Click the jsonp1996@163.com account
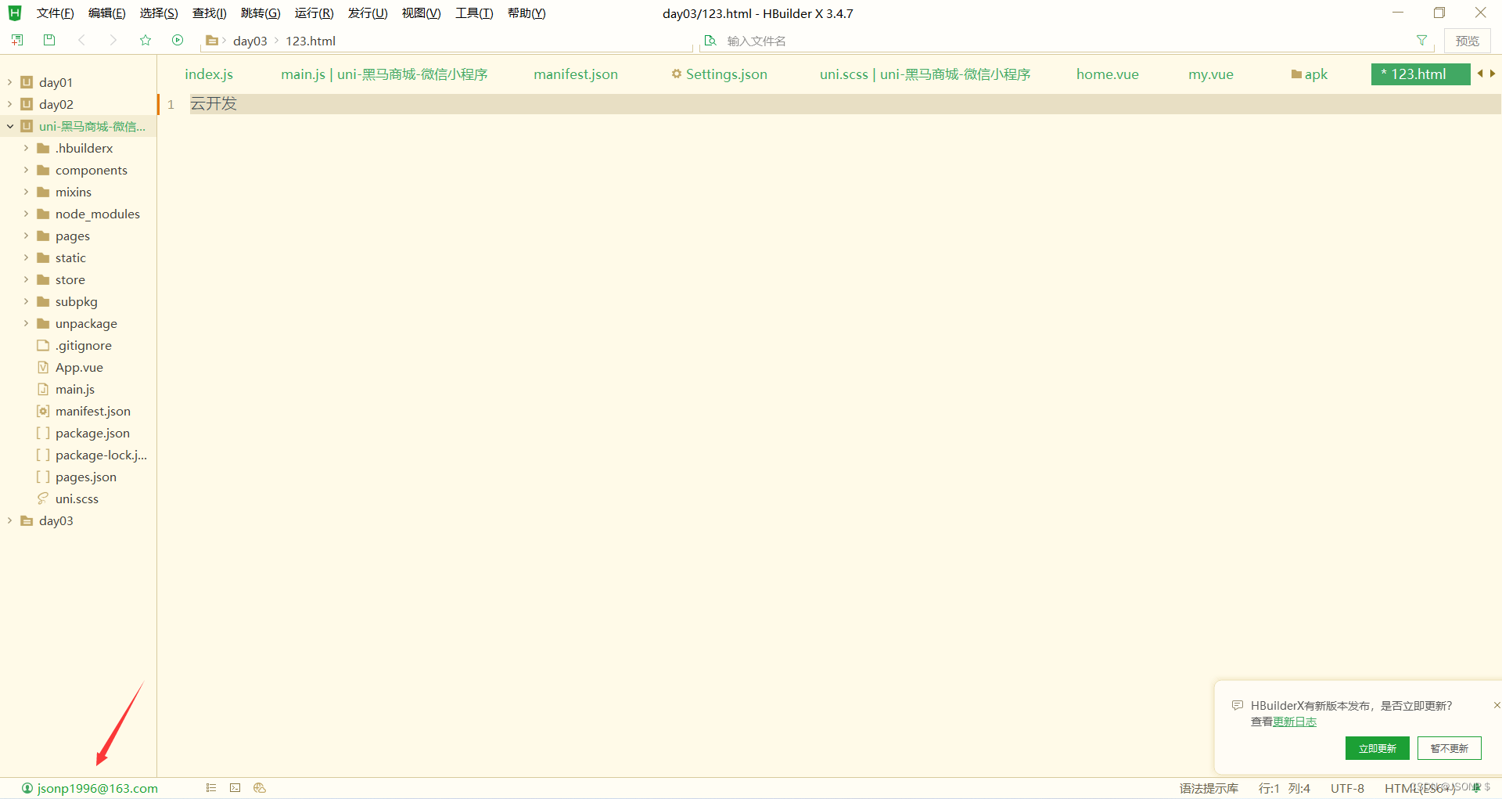The image size is (1502, 799). pos(98,788)
